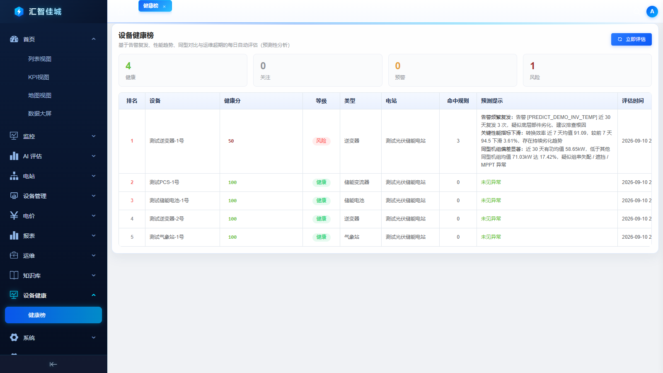Click the 监控 monitor icon
The image size is (663, 373).
point(14,136)
